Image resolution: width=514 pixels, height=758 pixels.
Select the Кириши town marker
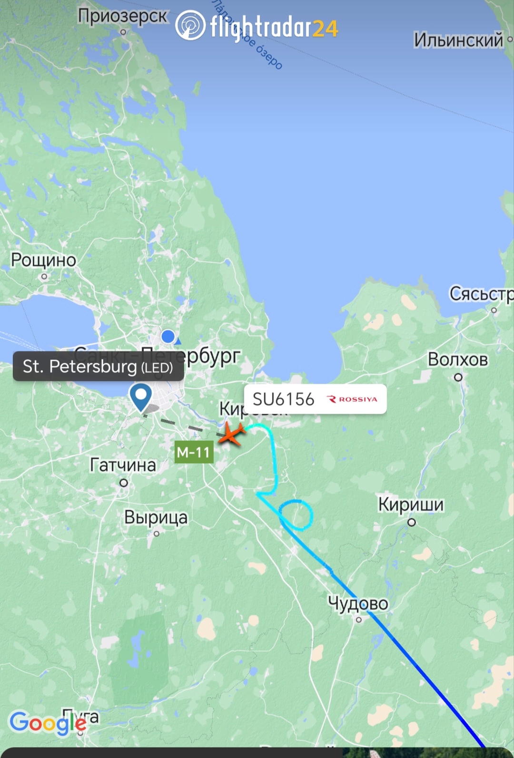[x=412, y=522]
